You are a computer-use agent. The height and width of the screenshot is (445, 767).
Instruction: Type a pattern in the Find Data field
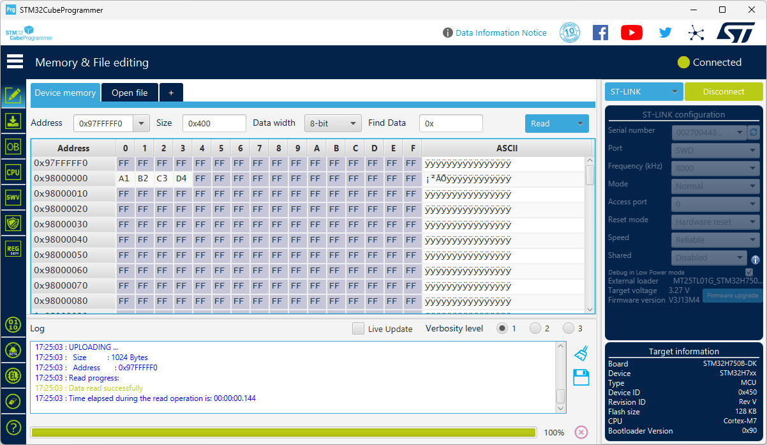pyautogui.click(x=451, y=123)
